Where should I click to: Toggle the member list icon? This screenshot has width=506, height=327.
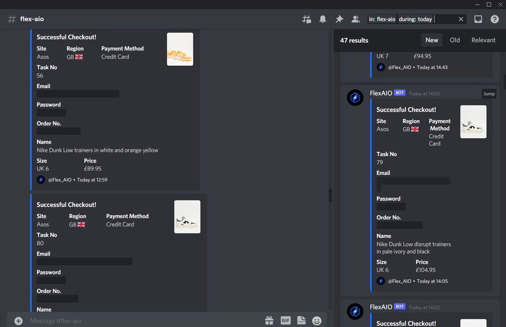click(356, 19)
